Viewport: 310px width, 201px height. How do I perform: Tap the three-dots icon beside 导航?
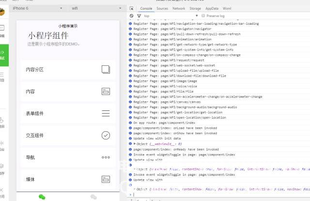coord(106,157)
